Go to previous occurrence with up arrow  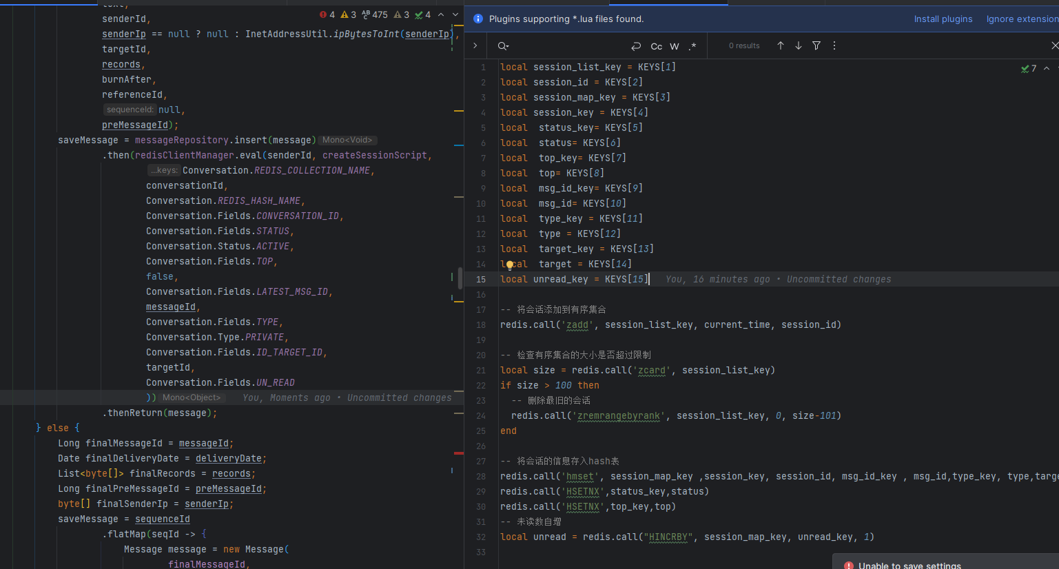coord(781,45)
